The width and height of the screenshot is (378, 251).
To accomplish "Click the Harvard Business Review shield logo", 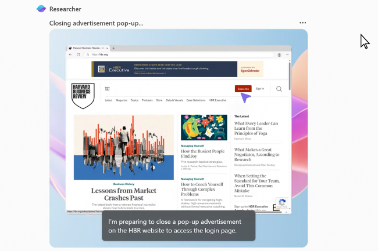I will pos(83,95).
